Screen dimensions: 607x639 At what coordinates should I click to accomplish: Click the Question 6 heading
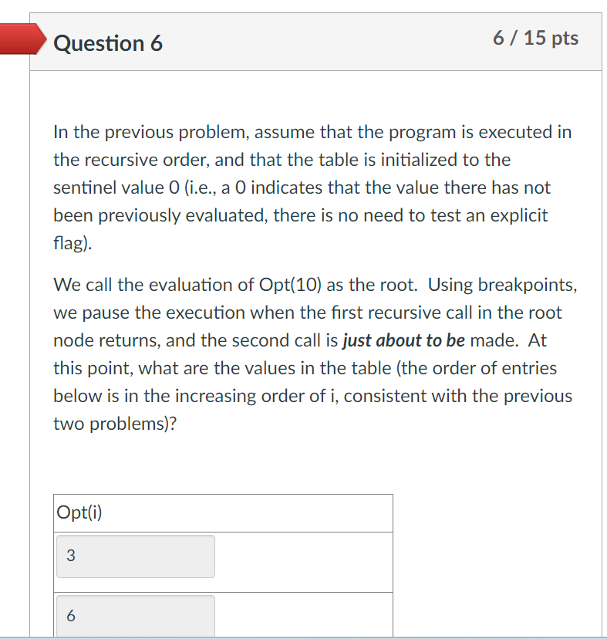pyautogui.click(x=109, y=44)
